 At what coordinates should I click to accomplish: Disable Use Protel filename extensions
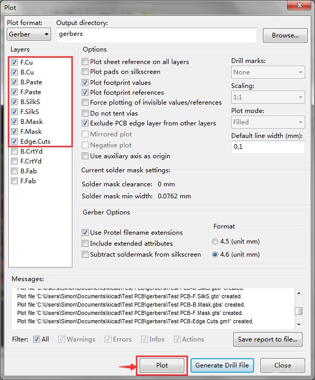(x=85, y=233)
